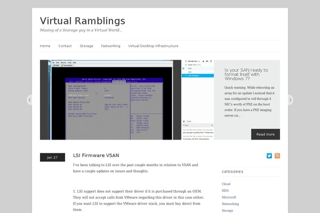Select the Networking category in sidebar
This screenshot has width=320, height=213.
(x=230, y=204)
